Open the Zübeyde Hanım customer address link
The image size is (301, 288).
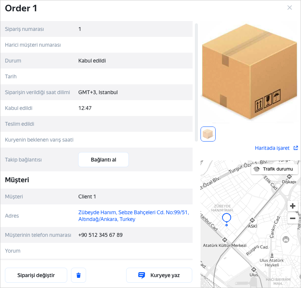(133, 216)
